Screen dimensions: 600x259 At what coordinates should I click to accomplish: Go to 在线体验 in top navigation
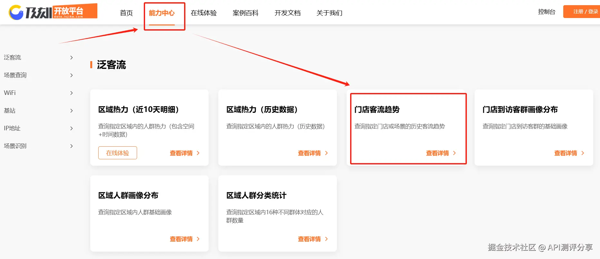point(204,13)
